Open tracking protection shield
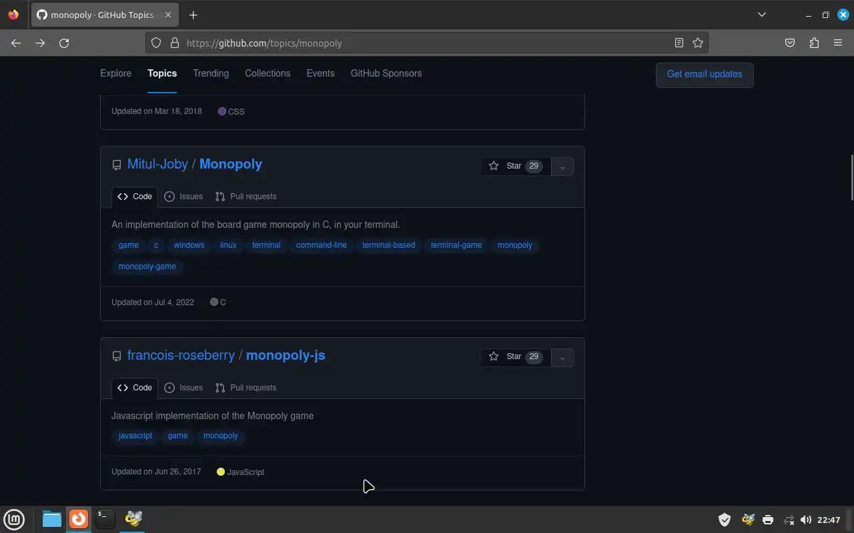This screenshot has height=533, width=854. pyautogui.click(x=156, y=43)
